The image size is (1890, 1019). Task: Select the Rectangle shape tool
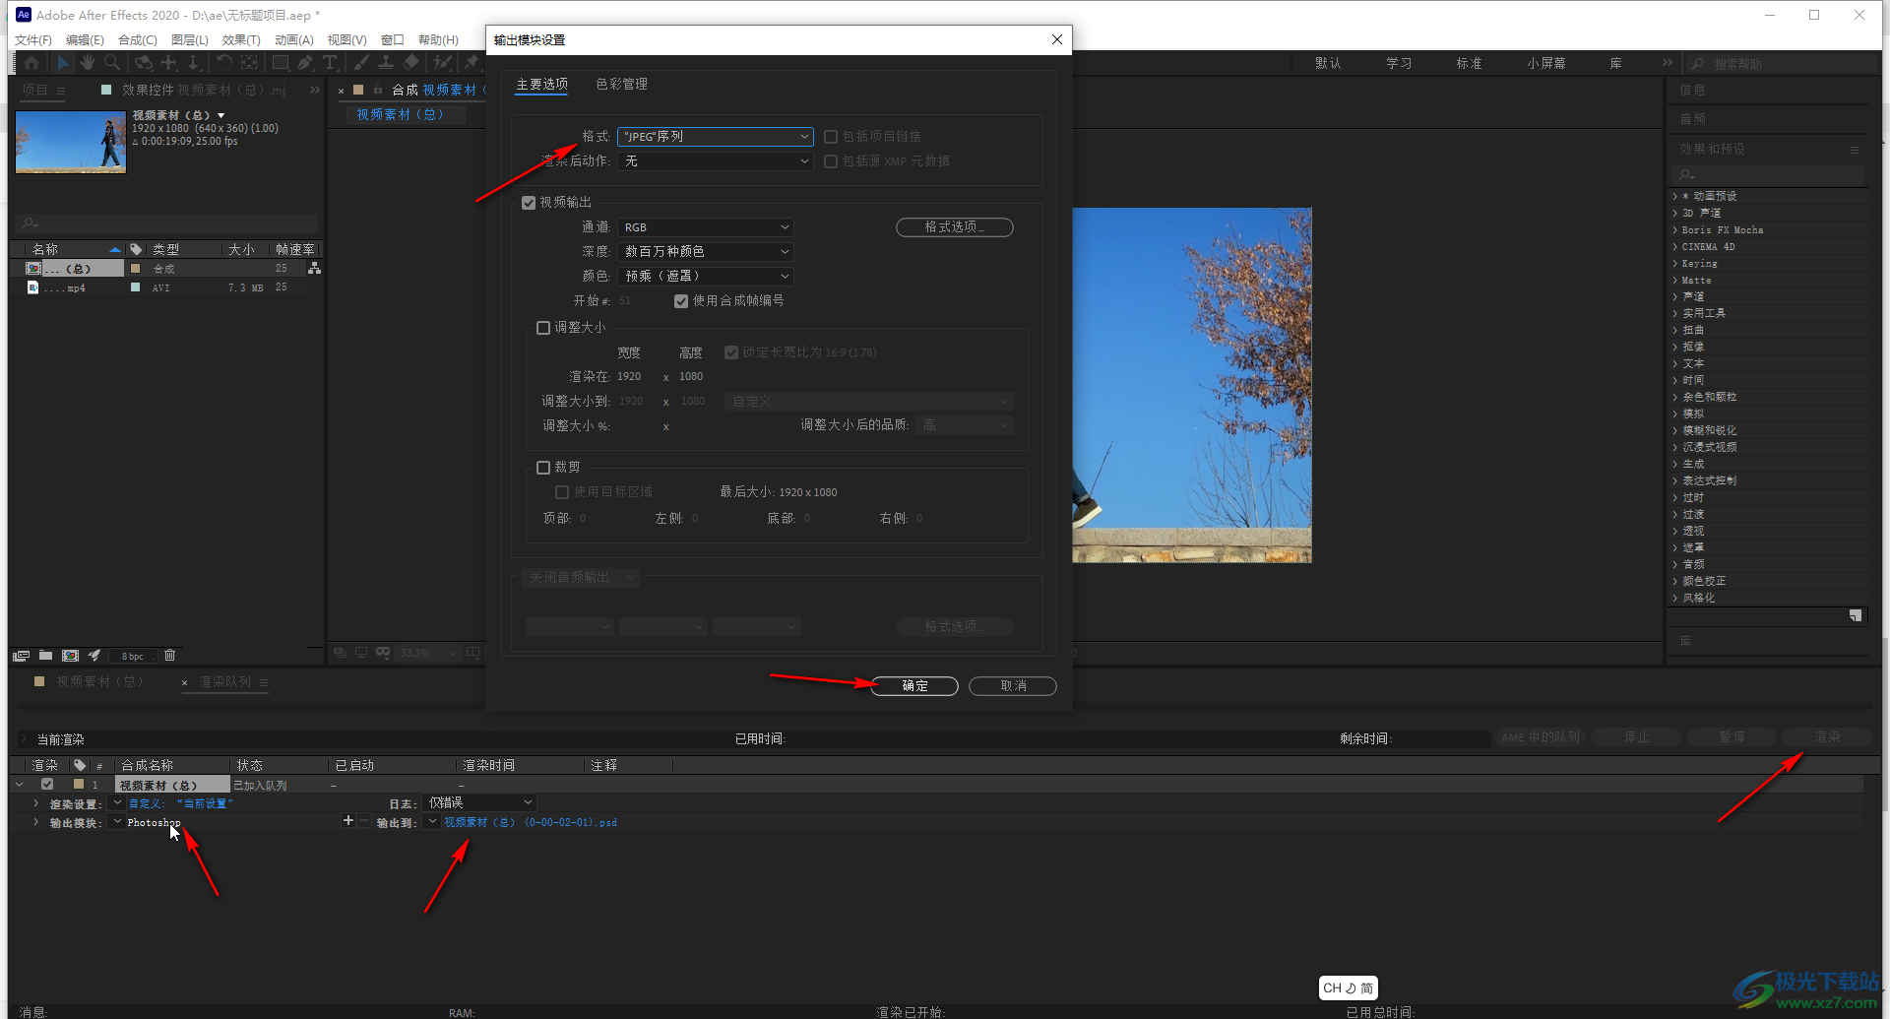pyautogui.click(x=281, y=63)
